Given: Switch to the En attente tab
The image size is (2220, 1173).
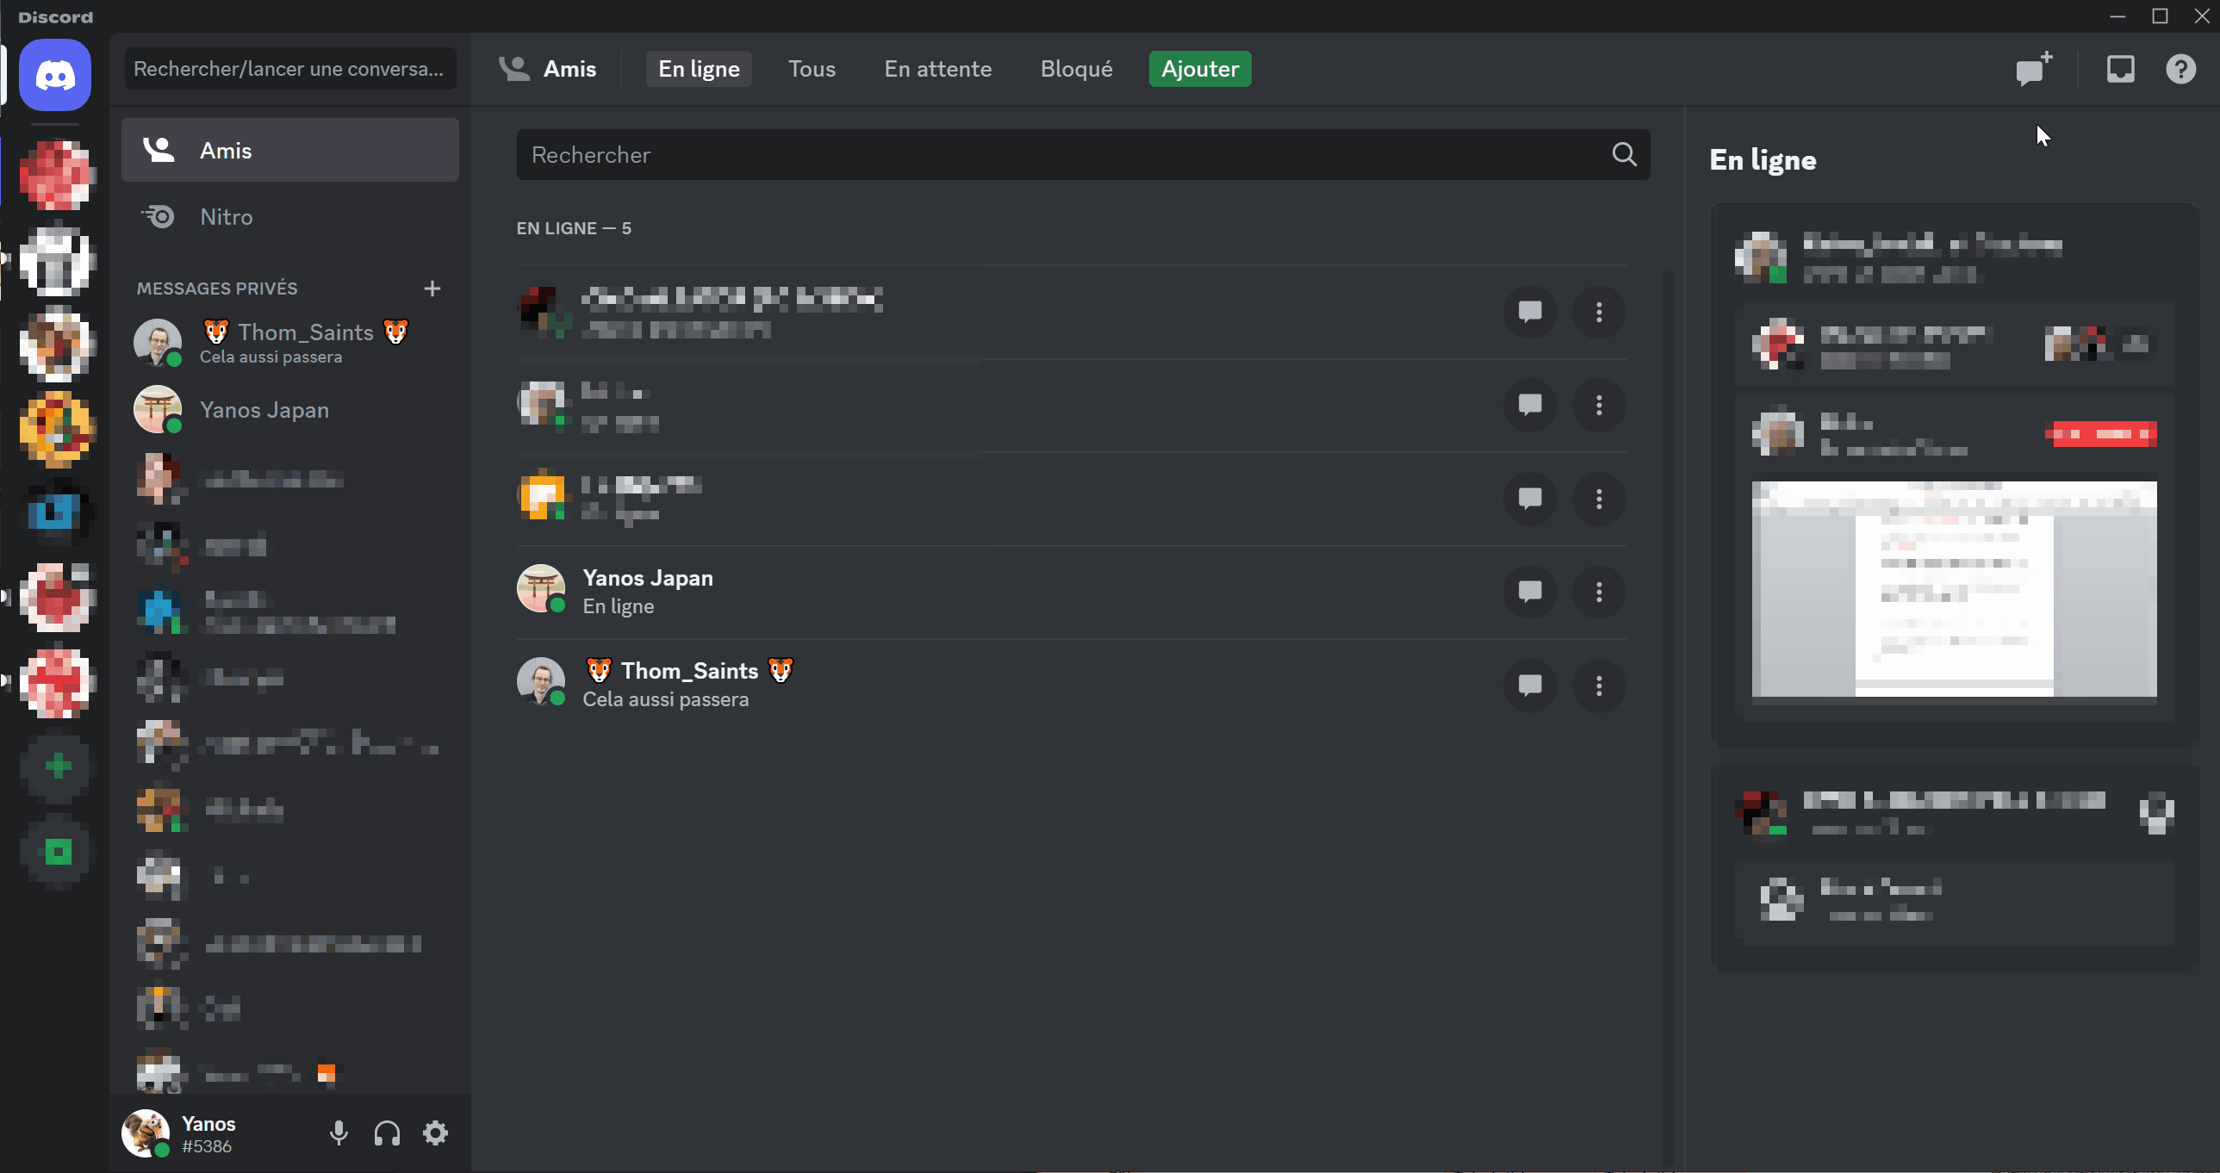Looking at the screenshot, I should tap(937, 69).
